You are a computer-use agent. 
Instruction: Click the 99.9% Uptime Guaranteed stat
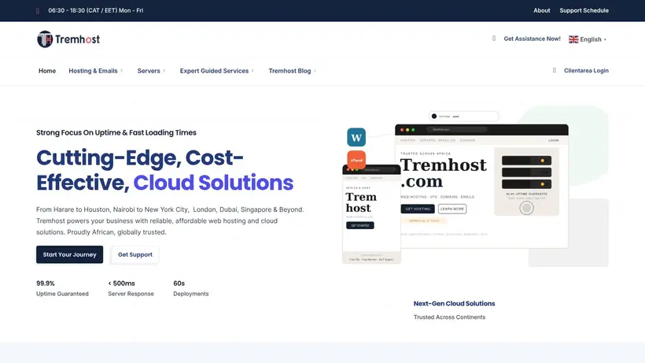click(62, 288)
